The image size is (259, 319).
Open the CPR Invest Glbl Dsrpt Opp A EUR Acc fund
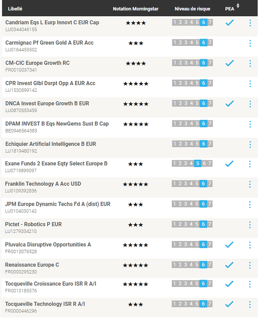click(x=51, y=83)
